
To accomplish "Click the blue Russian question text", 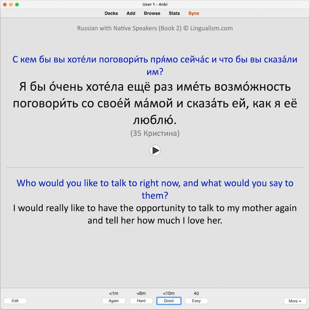I will coord(155,60).
